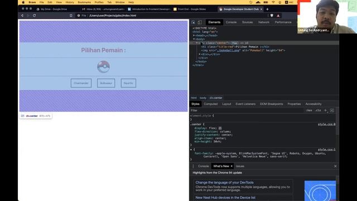Select the Event Listeners sidebar tab

pyautogui.click(x=245, y=104)
